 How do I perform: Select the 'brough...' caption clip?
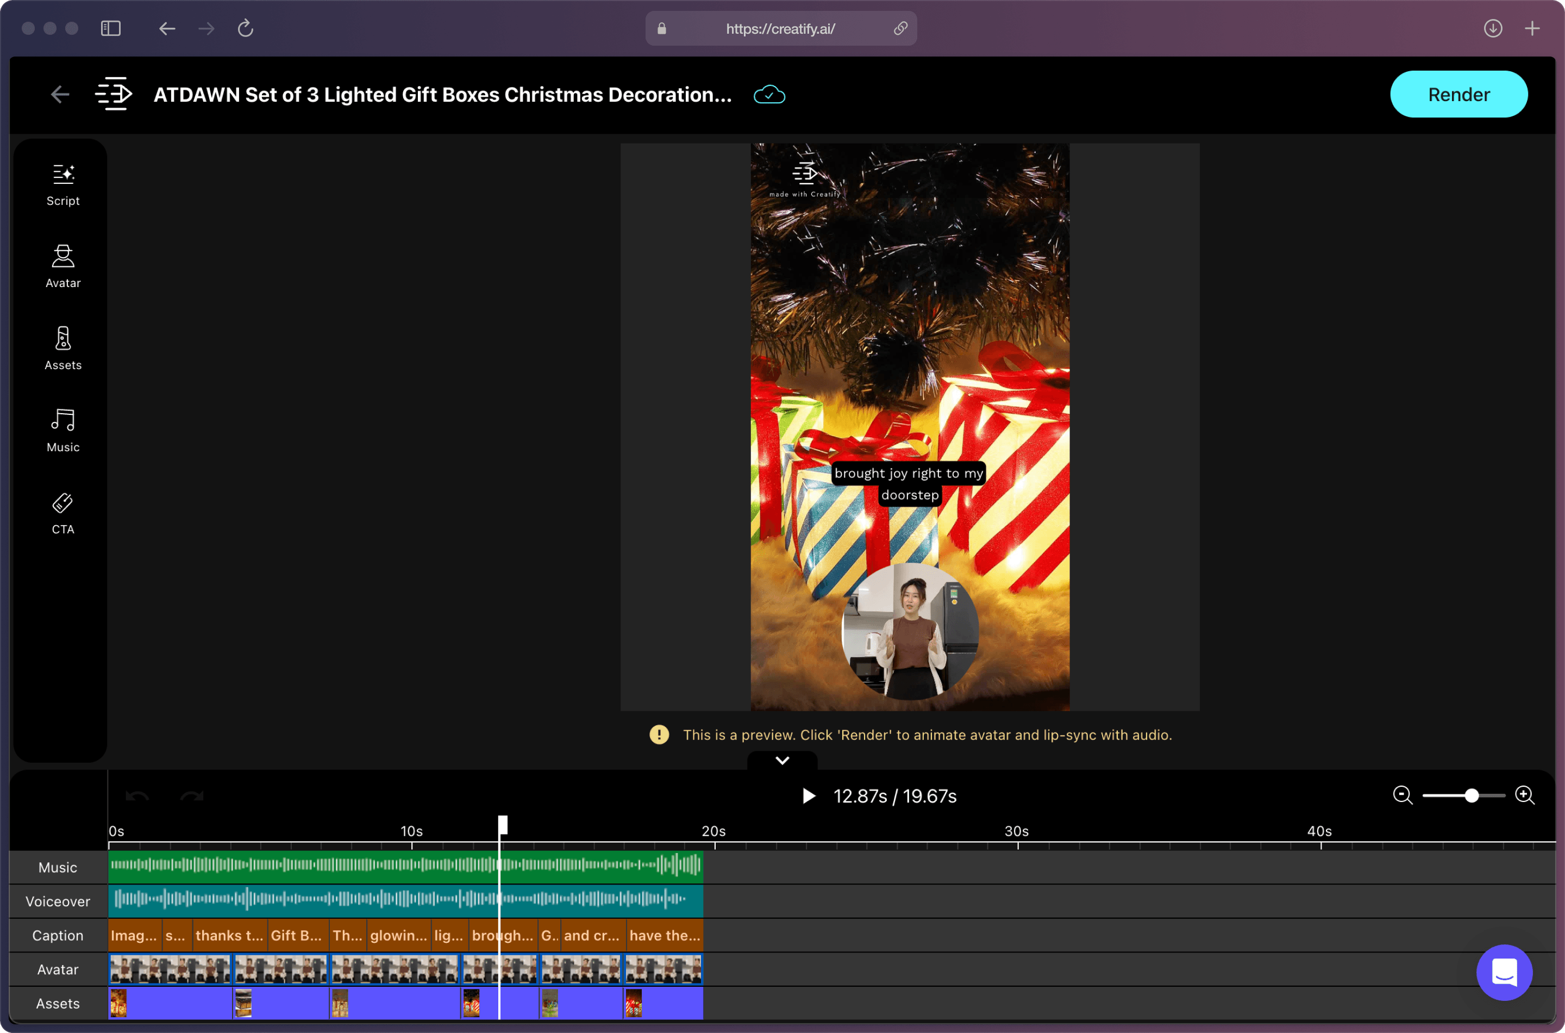coord(503,936)
